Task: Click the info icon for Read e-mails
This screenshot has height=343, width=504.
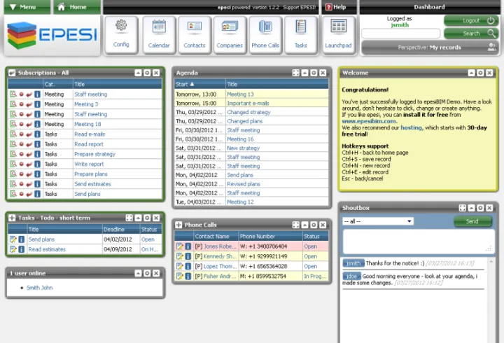Action: (37, 134)
